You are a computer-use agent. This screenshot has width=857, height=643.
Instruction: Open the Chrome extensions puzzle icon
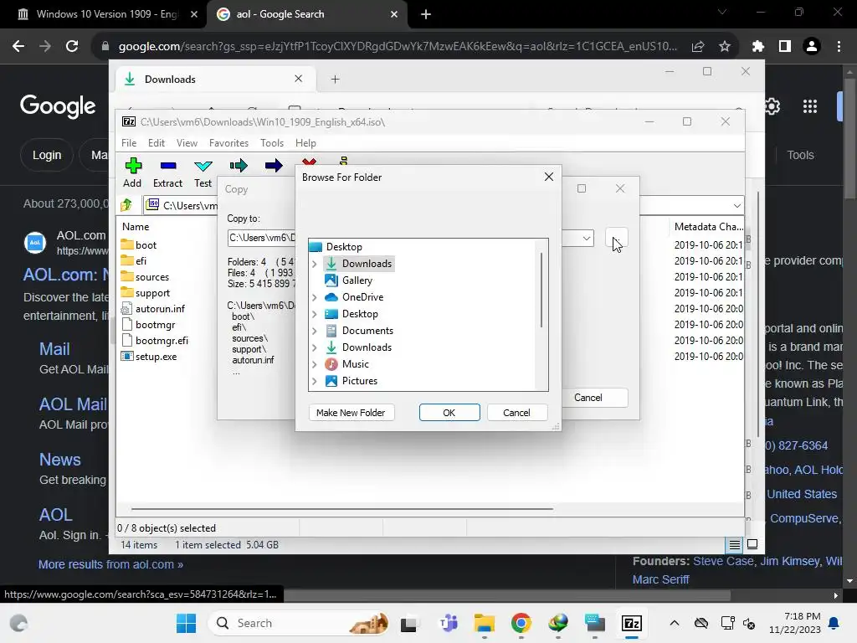(x=757, y=46)
